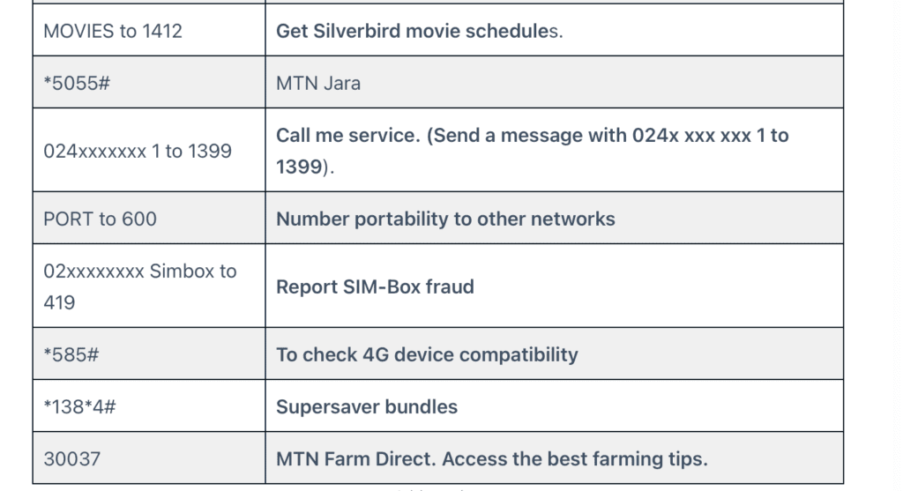Click '024xxxxxxx 1 to 1399' code

138,150
